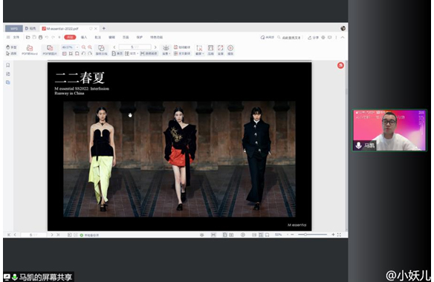Open the 批注 ribbon tab
This screenshot has width=434, height=282.
click(x=97, y=37)
